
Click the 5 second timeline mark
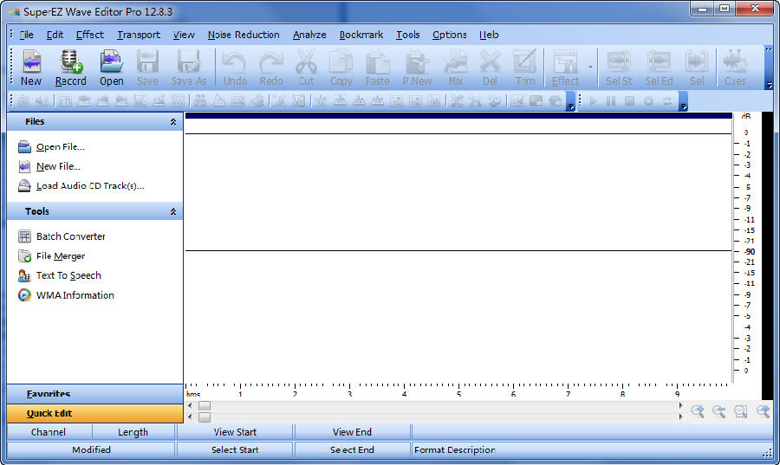[458, 394]
